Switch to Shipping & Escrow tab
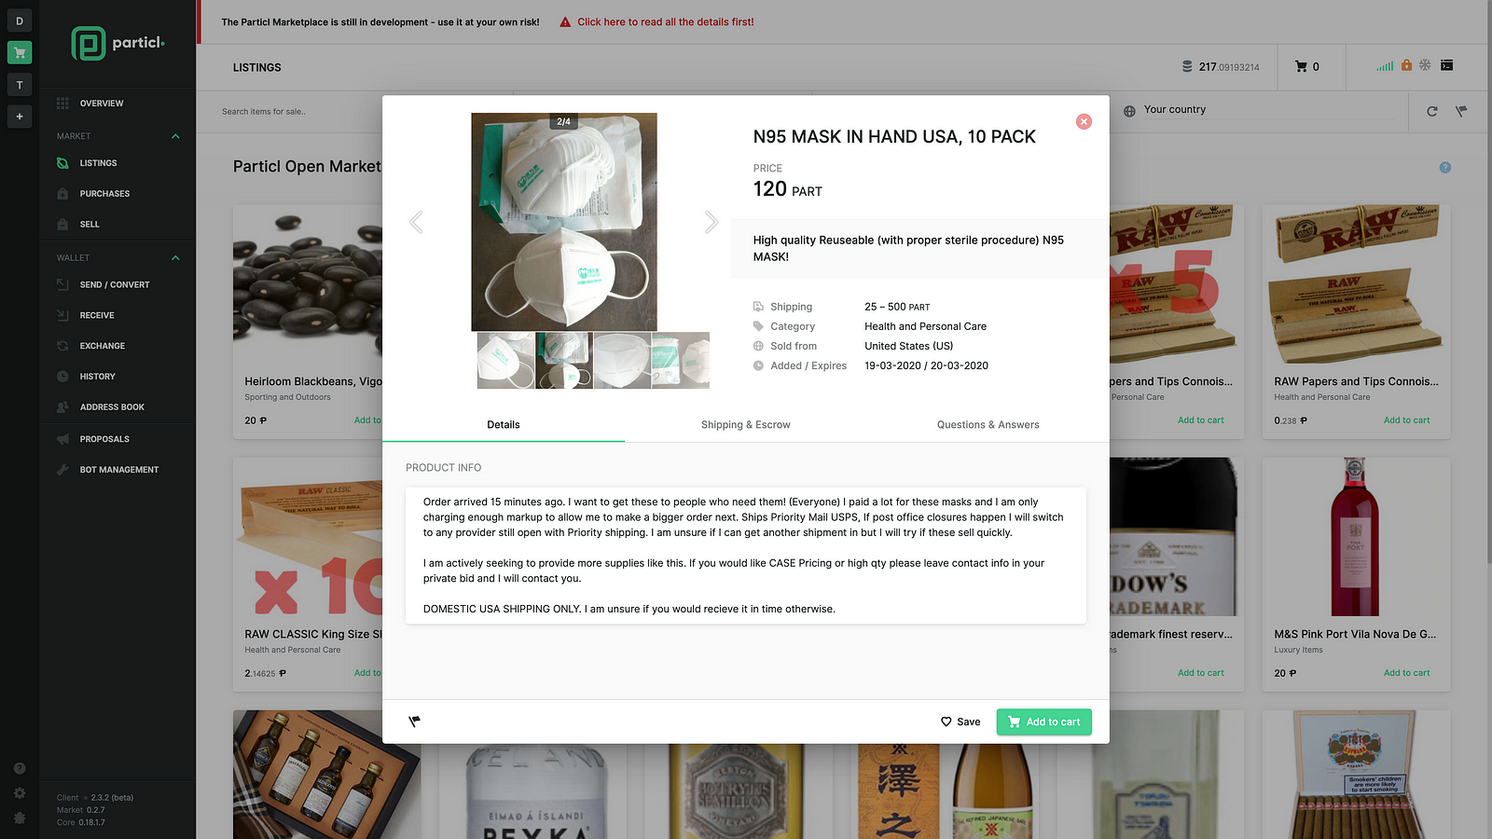Image resolution: width=1492 pixels, height=839 pixels. (x=746, y=424)
